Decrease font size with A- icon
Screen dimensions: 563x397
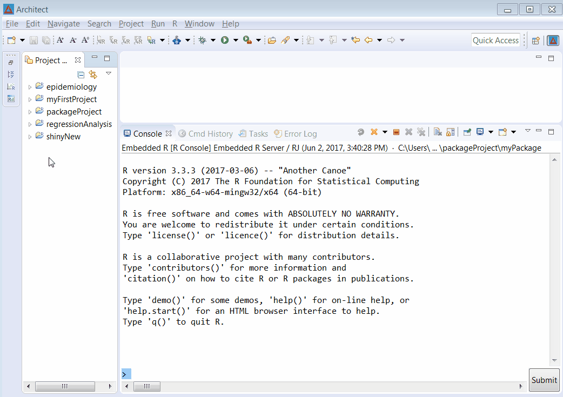[73, 40]
